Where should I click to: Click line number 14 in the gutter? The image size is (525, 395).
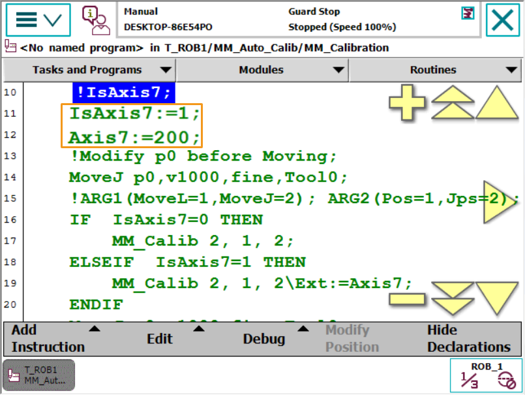coord(10,178)
